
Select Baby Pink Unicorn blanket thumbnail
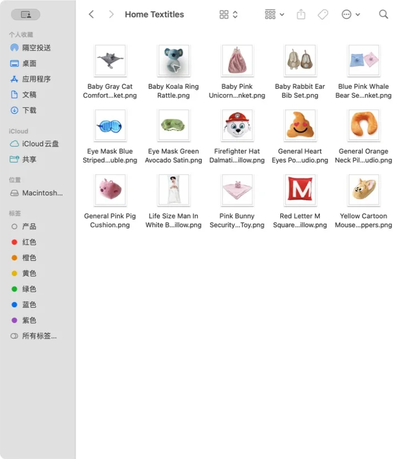237,60
